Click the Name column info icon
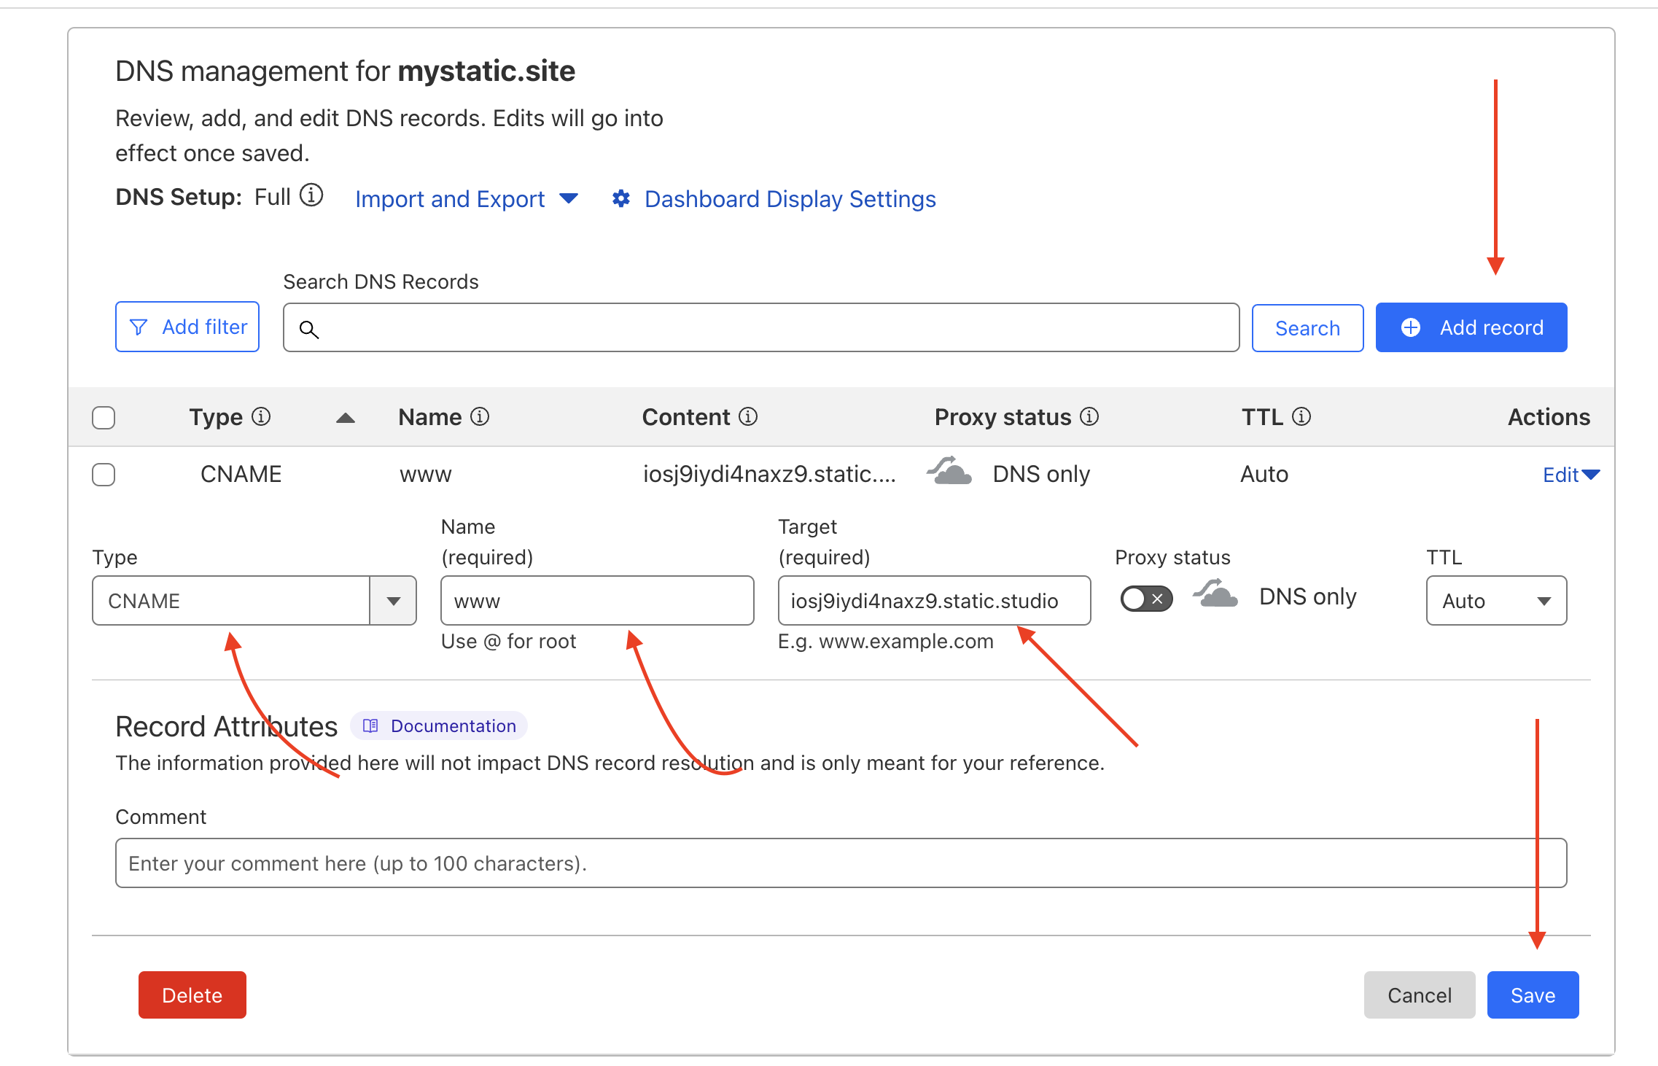This screenshot has height=1066, width=1658. click(480, 416)
